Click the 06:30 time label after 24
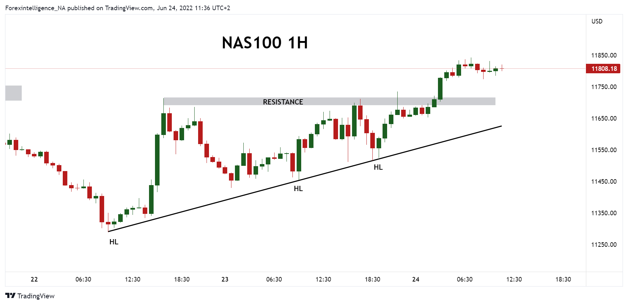628x305 pixels. (465, 279)
